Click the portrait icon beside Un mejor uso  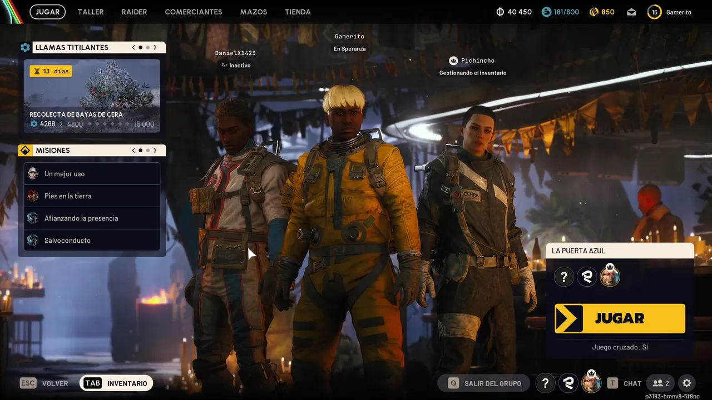33,174
